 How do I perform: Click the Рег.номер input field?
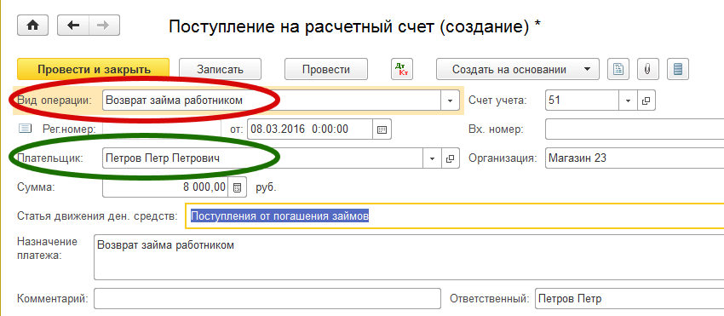click(x=163, y=129)
